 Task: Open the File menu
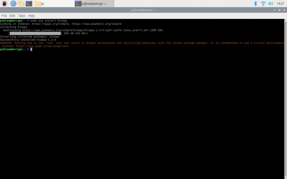[4, 16]
